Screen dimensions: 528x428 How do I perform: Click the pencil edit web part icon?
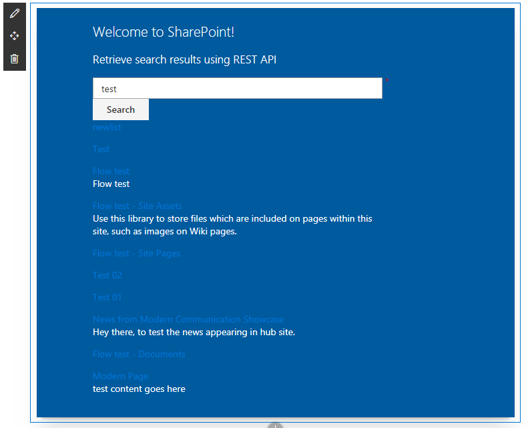click(x=15, y=13)
